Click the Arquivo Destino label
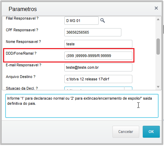164x146 pixels. (x=21, y=77)
